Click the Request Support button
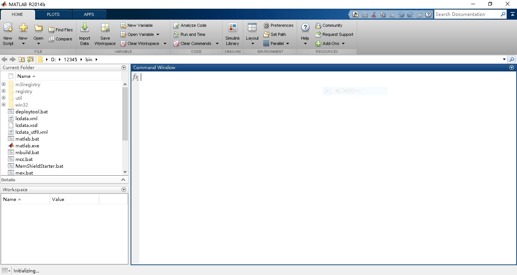 tap(334, 34)
